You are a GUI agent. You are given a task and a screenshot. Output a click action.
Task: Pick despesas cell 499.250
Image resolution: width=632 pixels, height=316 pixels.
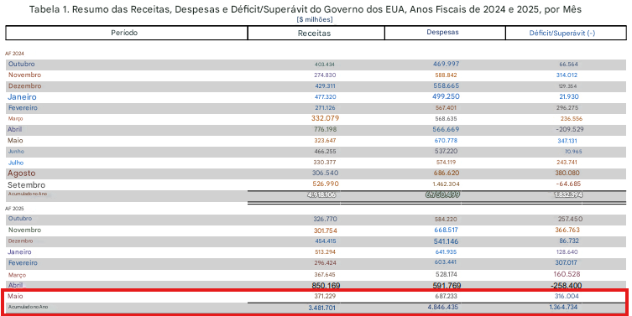(446, 96)
